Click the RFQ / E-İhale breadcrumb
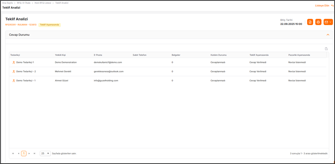Viewport: 335px width, 164px height. (x=24, y=3)
